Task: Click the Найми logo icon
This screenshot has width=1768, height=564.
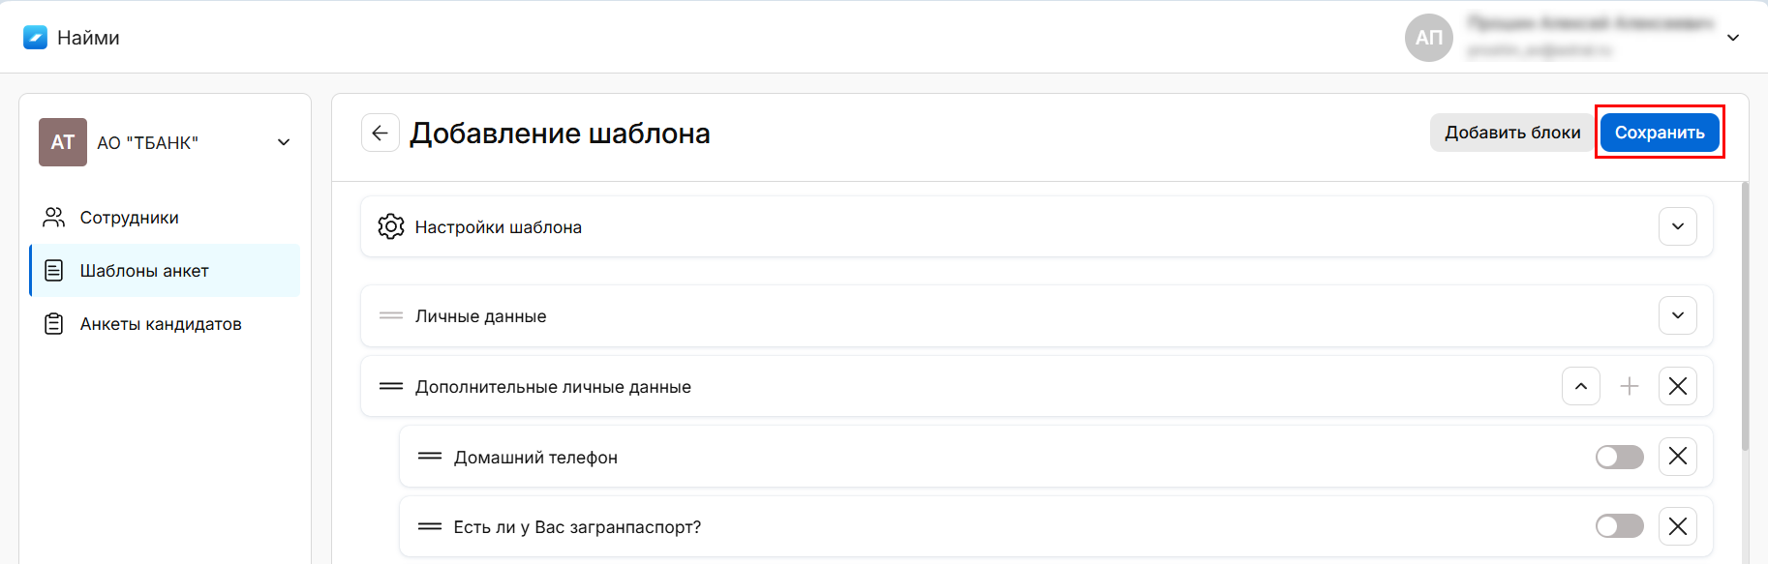Action: click(35, 38)
